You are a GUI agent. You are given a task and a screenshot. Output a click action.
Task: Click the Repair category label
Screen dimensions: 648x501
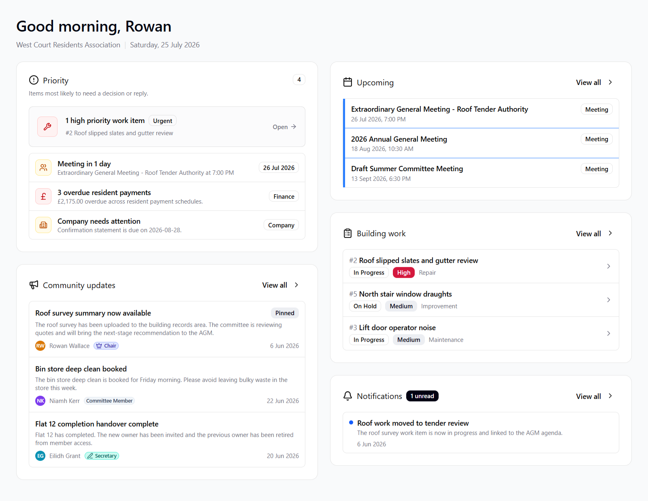(427, 272)
